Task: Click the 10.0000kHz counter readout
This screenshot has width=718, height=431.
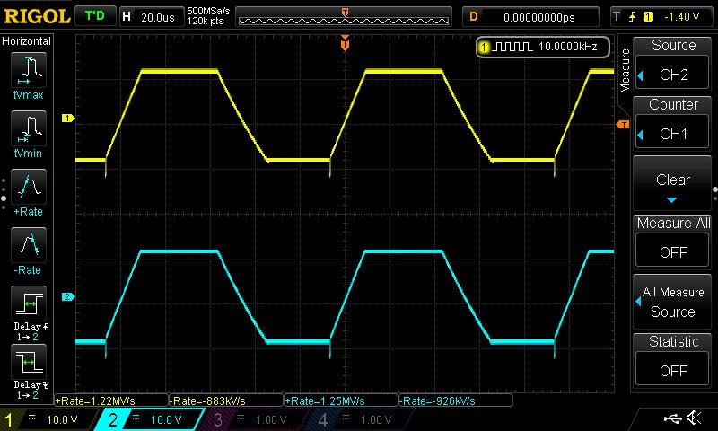Action: click(x=568, y=47)
